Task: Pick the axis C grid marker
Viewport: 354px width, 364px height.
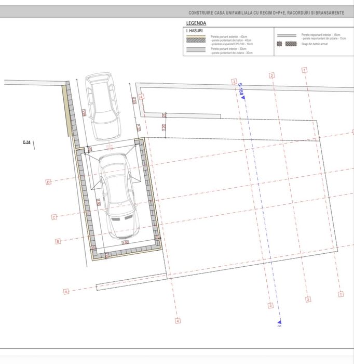Action: [54, 217]
